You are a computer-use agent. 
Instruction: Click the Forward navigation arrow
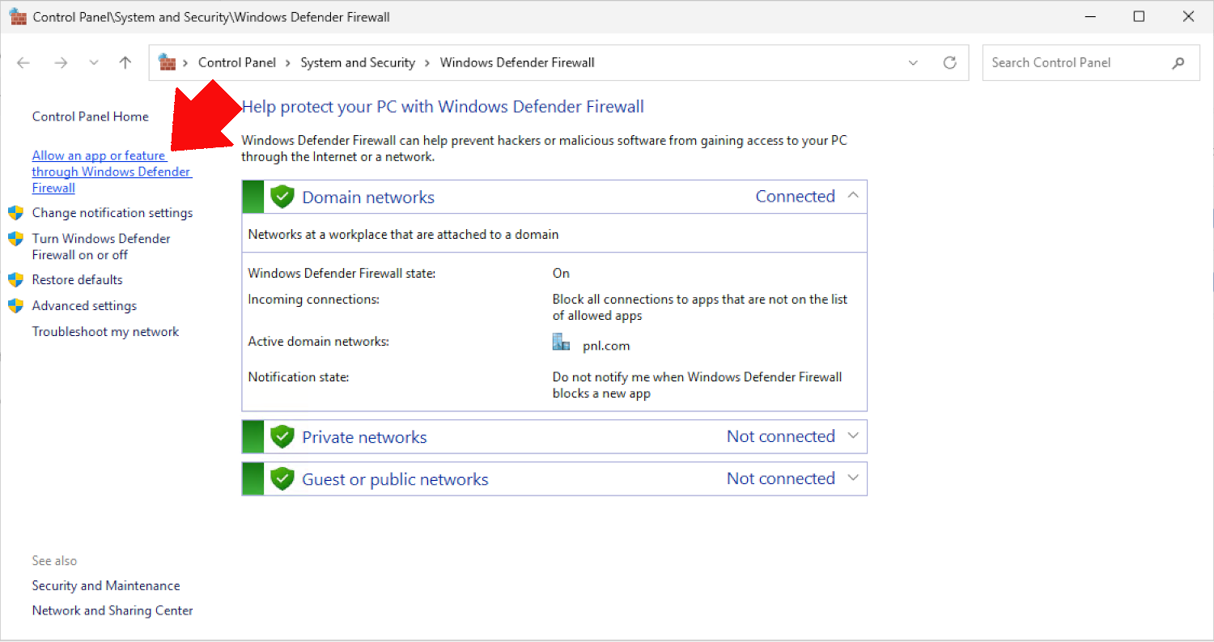pyautogui.click(x=61, y=63)
